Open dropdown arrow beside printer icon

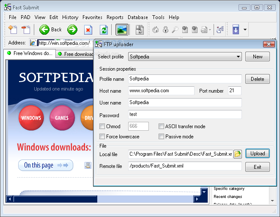210,30
